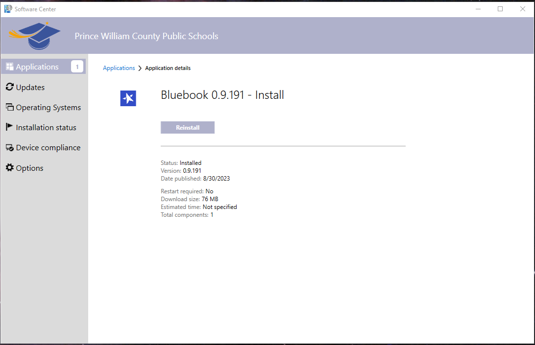Viewport: 535px width, 345px height.
Task: Reinstall the Bluebook application
Action: click(x=188, y=128)
